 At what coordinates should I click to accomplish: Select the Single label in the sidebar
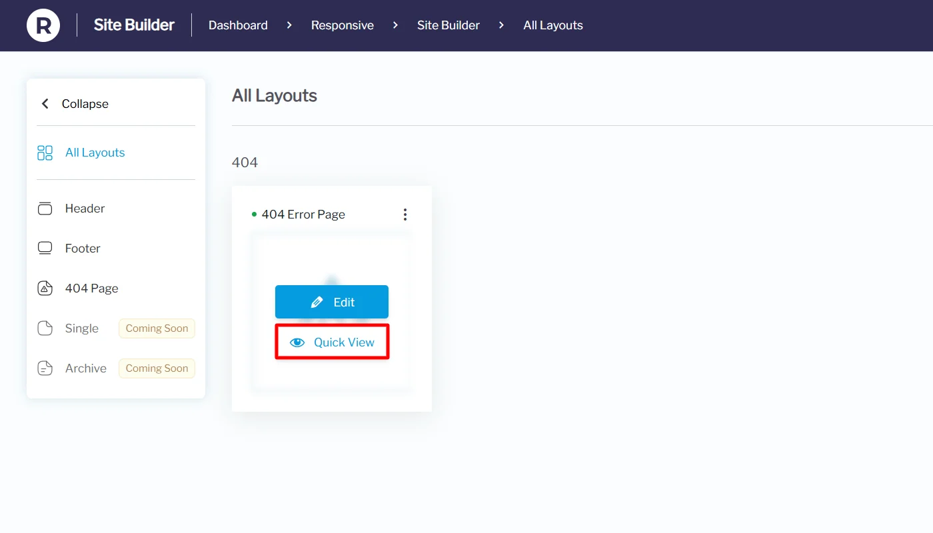82,328
